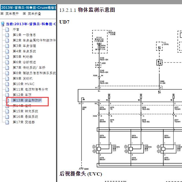The image size is (182, 182).
Task: Click the 5060 D-GN wire label
Action: pyautogui.click(x=163, y=82)
